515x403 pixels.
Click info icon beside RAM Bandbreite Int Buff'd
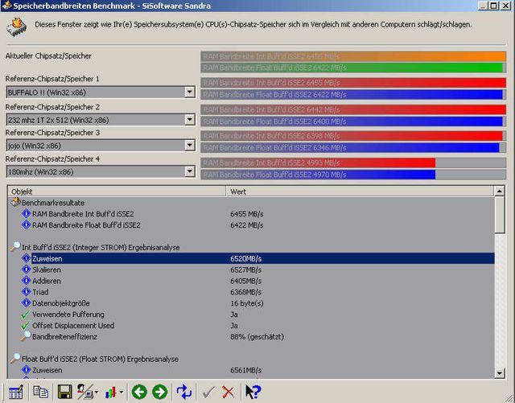(x=26, y=213)
